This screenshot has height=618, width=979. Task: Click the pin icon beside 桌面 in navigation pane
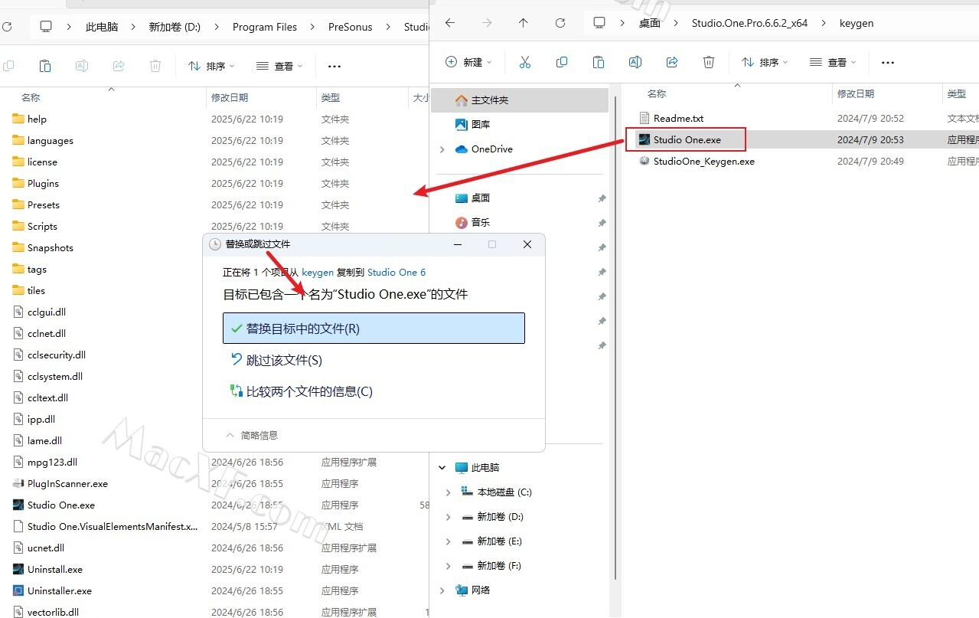click(602, 198)
